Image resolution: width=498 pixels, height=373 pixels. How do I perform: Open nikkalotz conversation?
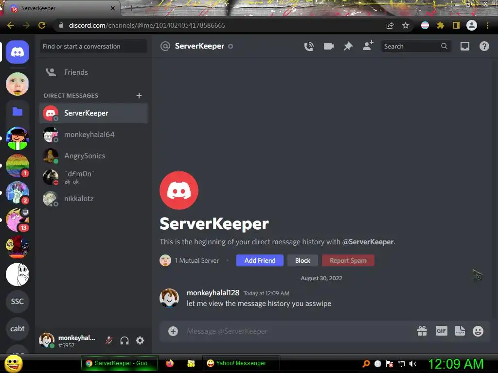tap(93, 199)
